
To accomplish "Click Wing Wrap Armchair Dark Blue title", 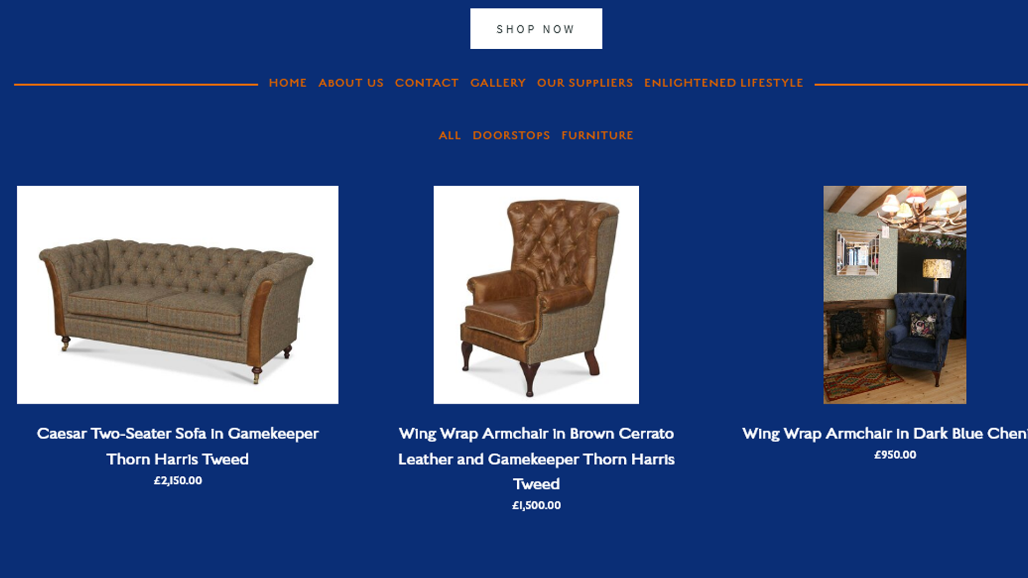I will point(885,433).
